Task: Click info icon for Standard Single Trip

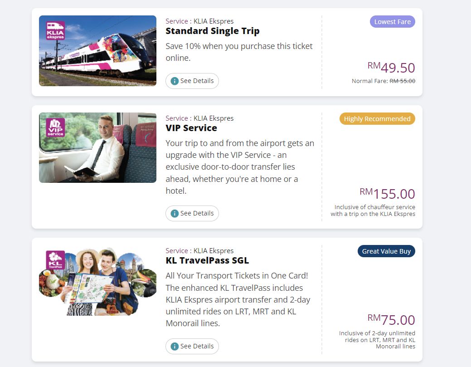Action: [x=175, y=81]
